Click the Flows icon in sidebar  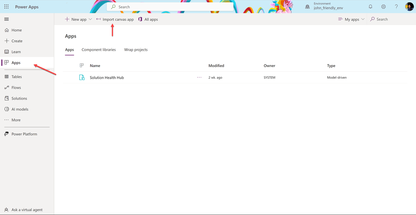pos(7,87)
